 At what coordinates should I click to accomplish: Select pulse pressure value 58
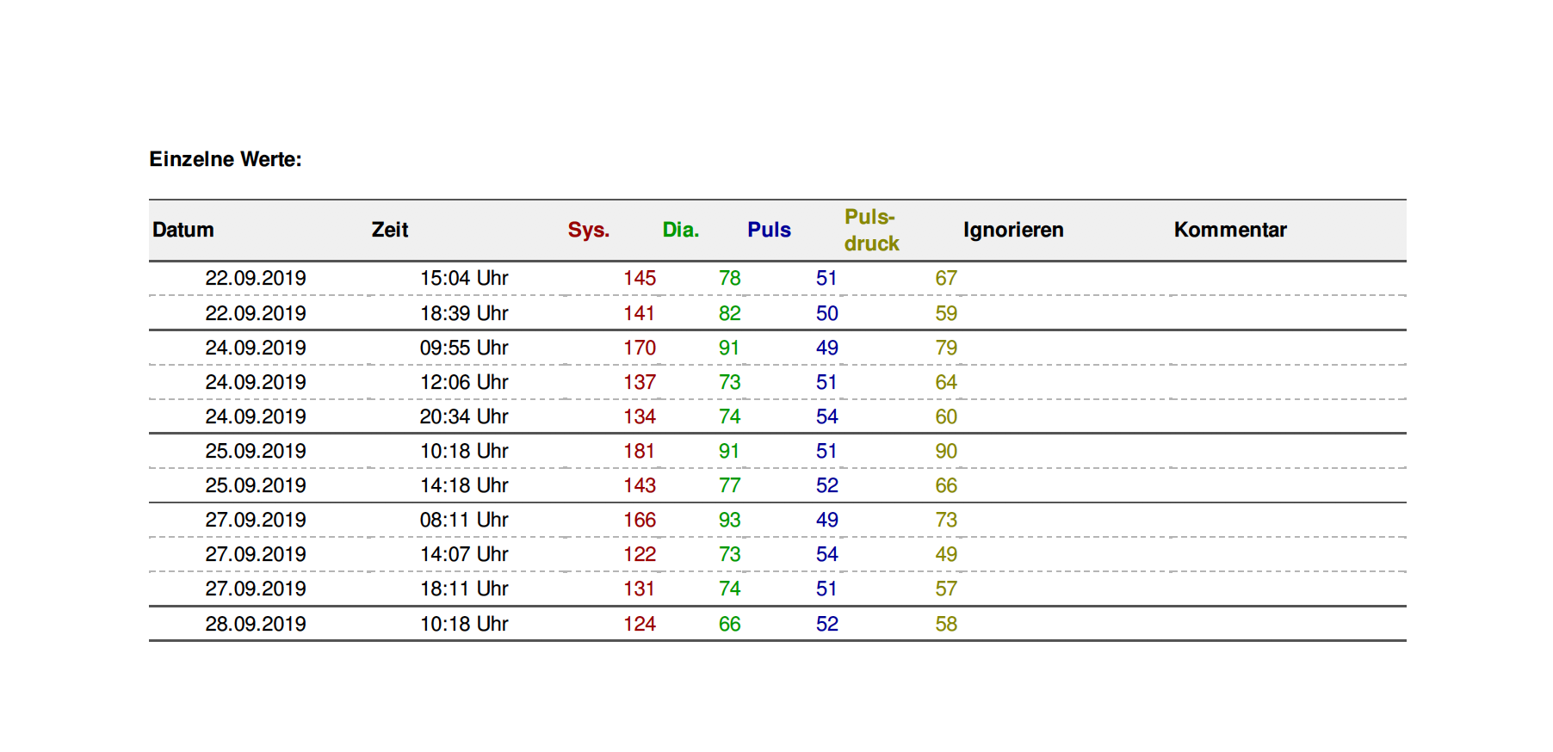click(946, 624)
